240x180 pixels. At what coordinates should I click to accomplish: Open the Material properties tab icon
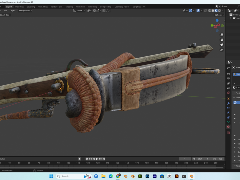(x=228, y=127)
